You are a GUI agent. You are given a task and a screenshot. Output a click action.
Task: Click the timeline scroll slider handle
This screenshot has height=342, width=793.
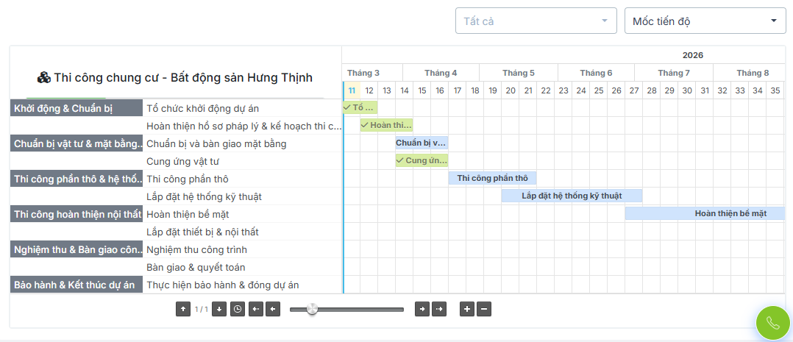pyautogui.click(x=312, y=309)
